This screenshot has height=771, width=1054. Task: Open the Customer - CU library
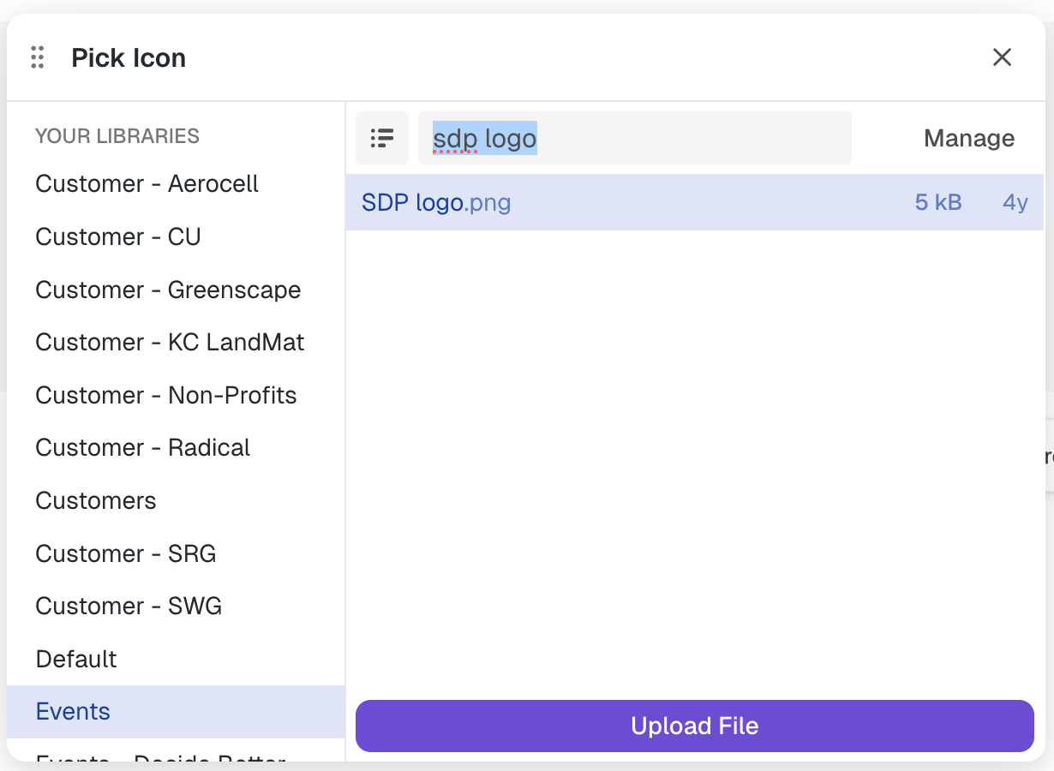(x=176, y=236)
